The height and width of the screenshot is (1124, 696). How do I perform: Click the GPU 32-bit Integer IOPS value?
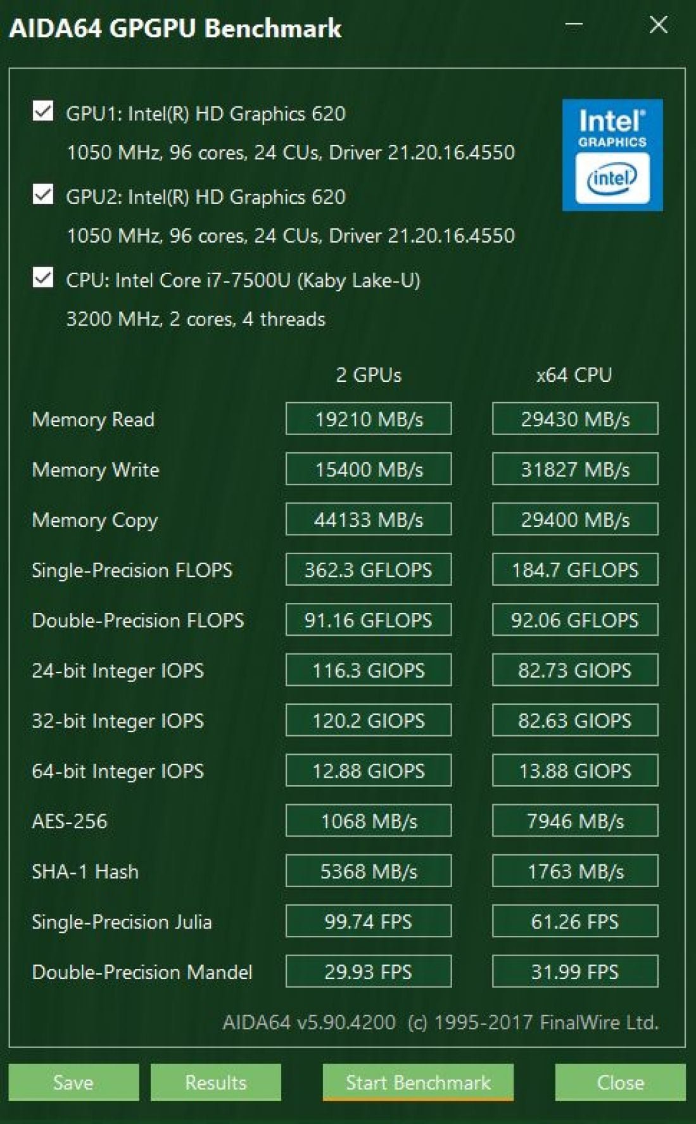tap(369, 721)
